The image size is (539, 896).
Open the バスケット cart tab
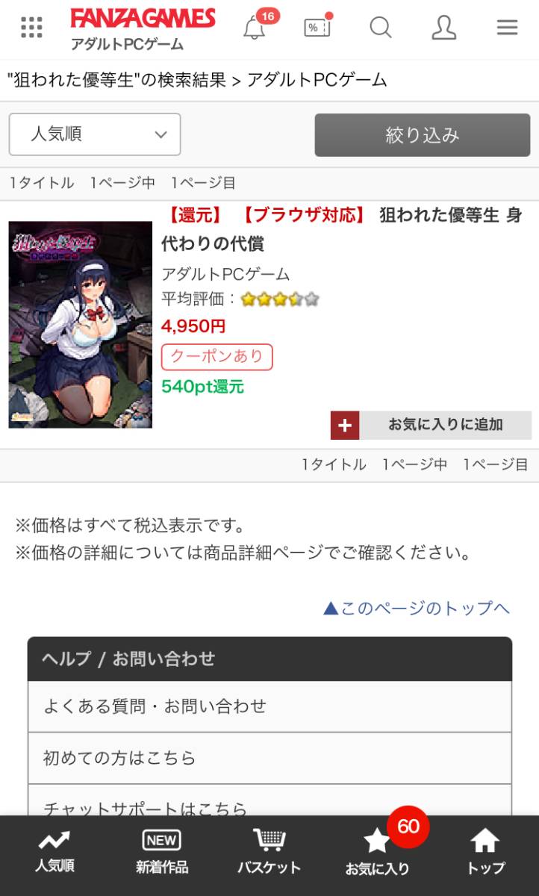click(x=269, y=853)
